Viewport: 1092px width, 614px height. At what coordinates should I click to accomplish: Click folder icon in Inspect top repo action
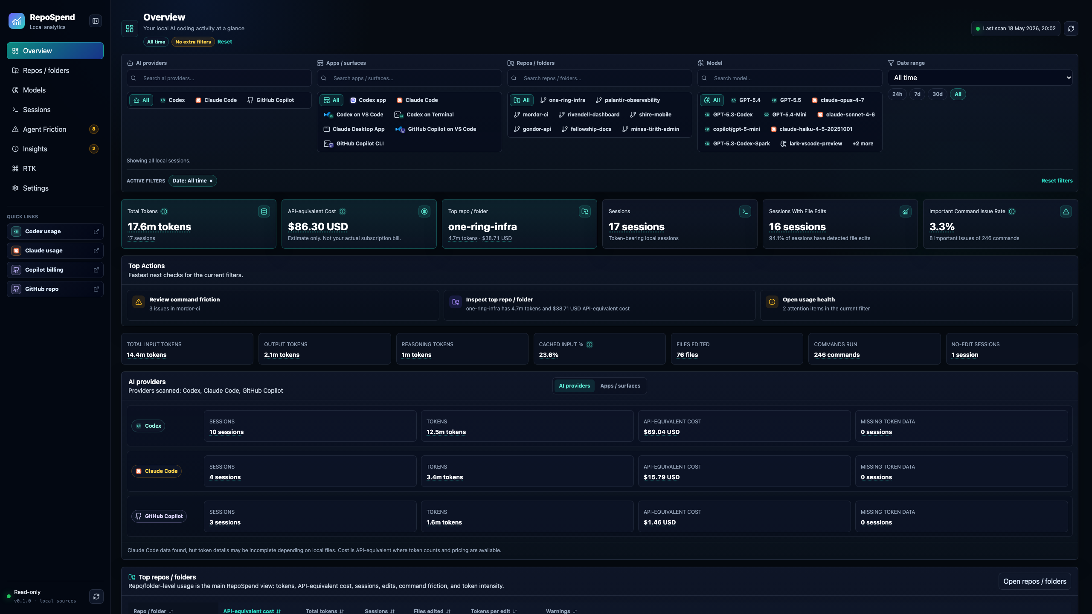pos(456,302)
